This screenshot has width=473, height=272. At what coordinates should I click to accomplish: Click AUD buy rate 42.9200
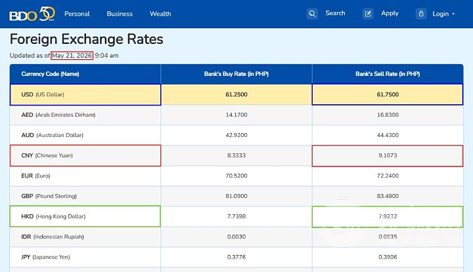[x=236, y=135]
